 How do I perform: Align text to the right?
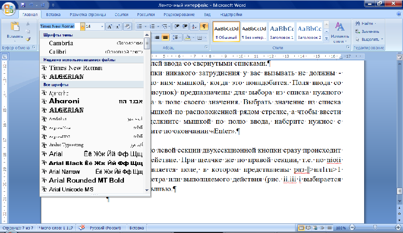(x=157, y=38)
